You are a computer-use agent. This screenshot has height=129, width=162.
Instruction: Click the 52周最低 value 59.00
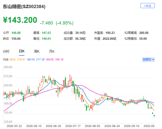(x=143, y=39)
